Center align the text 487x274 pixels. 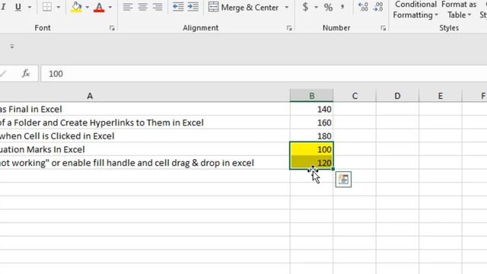(x=142, y=7)
